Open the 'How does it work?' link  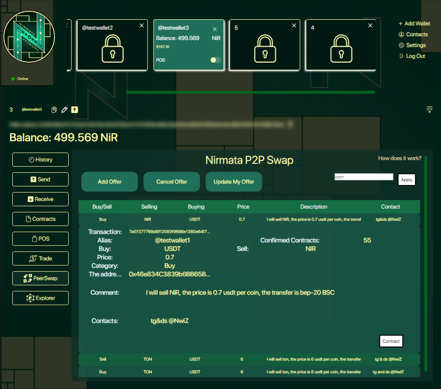pyautogui.click(x=400, y=158)
